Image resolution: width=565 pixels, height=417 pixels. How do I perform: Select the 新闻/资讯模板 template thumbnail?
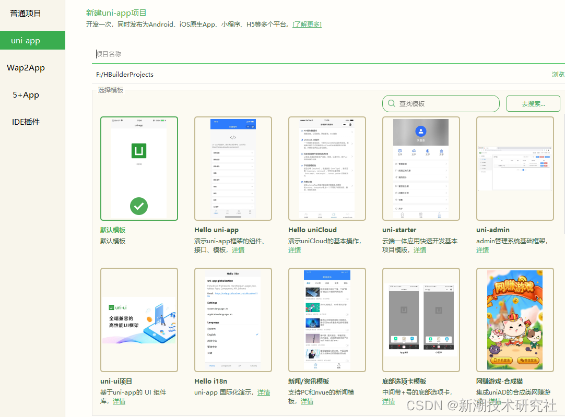327,320
